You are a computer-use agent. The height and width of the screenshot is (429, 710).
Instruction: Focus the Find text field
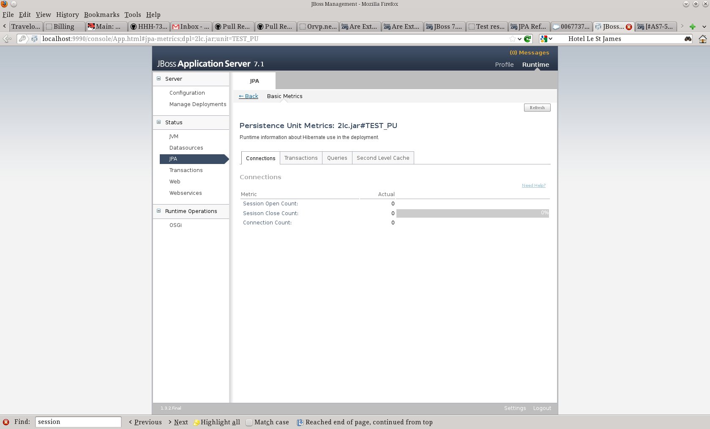tap(78, 422)
